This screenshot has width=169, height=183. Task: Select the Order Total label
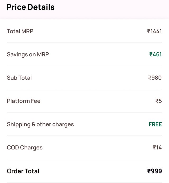23,171
